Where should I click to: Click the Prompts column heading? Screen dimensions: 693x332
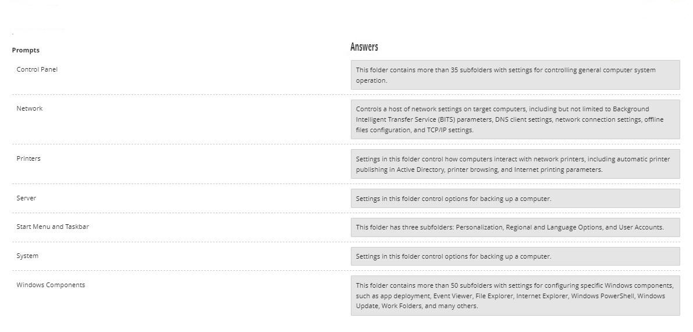[26, 50]
